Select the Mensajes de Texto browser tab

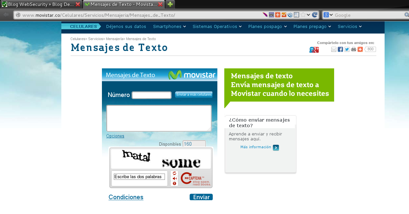pos(123,4)
